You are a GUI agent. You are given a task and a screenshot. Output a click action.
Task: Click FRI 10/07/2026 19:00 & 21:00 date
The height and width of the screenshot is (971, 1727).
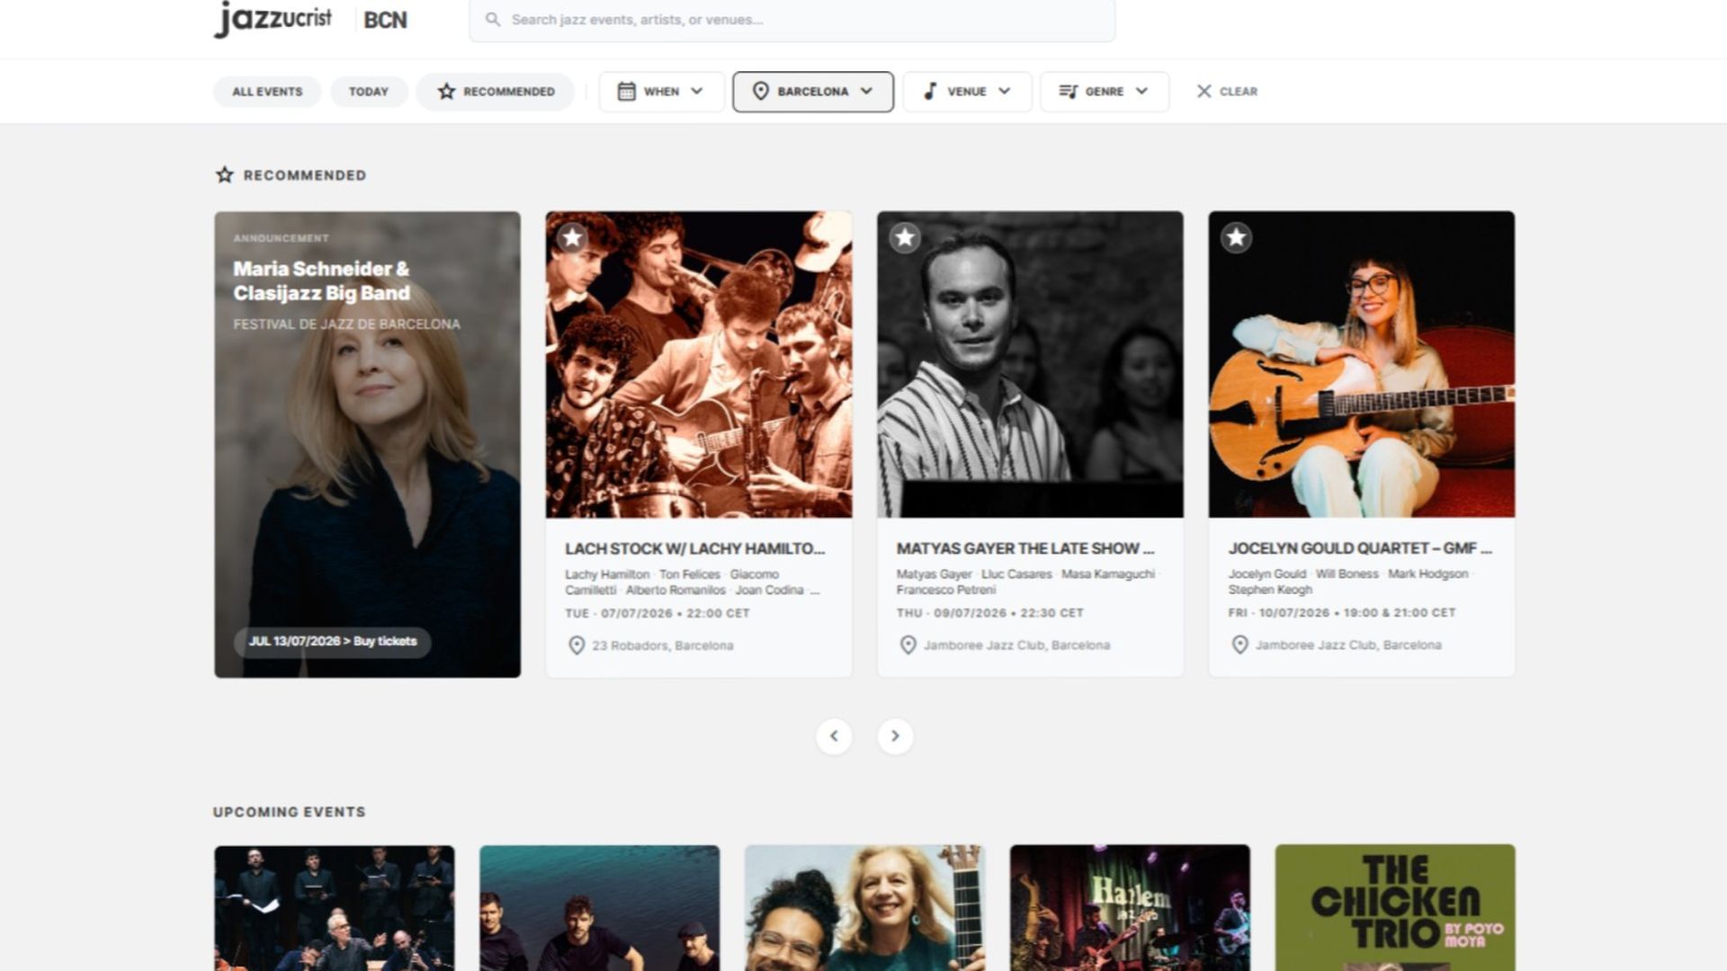pos(1342,613)
